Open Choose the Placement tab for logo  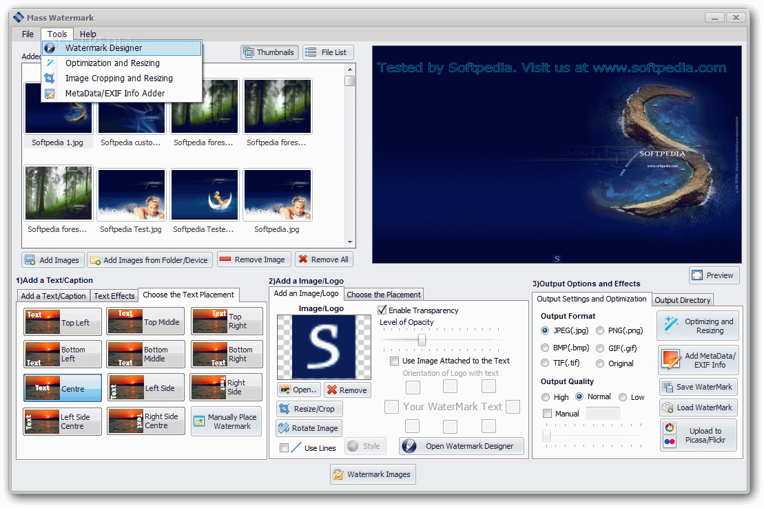(x=384, y=294)
